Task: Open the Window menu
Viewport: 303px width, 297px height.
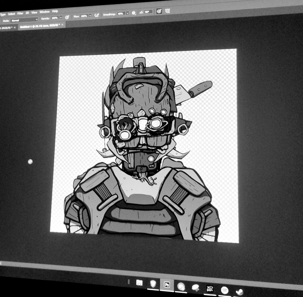Action: point(44,12)
